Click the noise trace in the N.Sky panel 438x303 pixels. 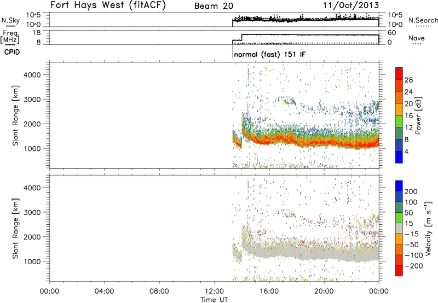tap(306, 19)
